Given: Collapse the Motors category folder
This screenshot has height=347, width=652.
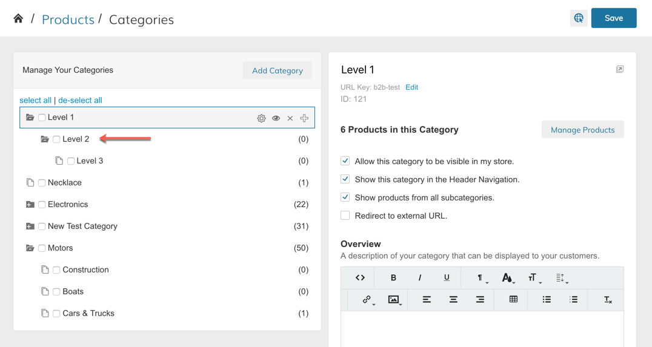Looking at the screenshot, I should coord(30,248).
